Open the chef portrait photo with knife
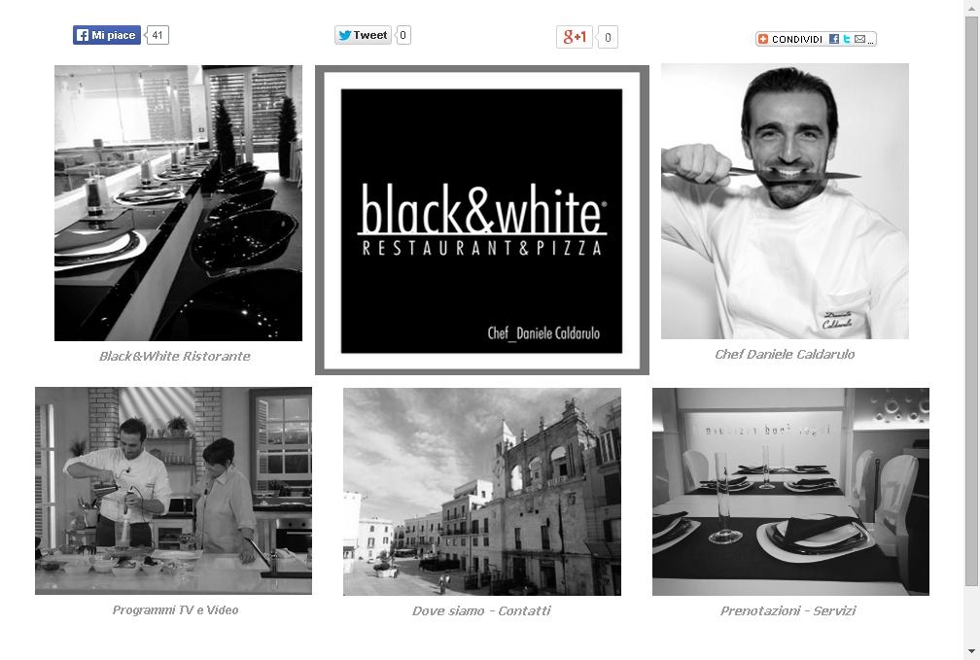The height and width of the screenshot is (660, 980). (785, 201)
